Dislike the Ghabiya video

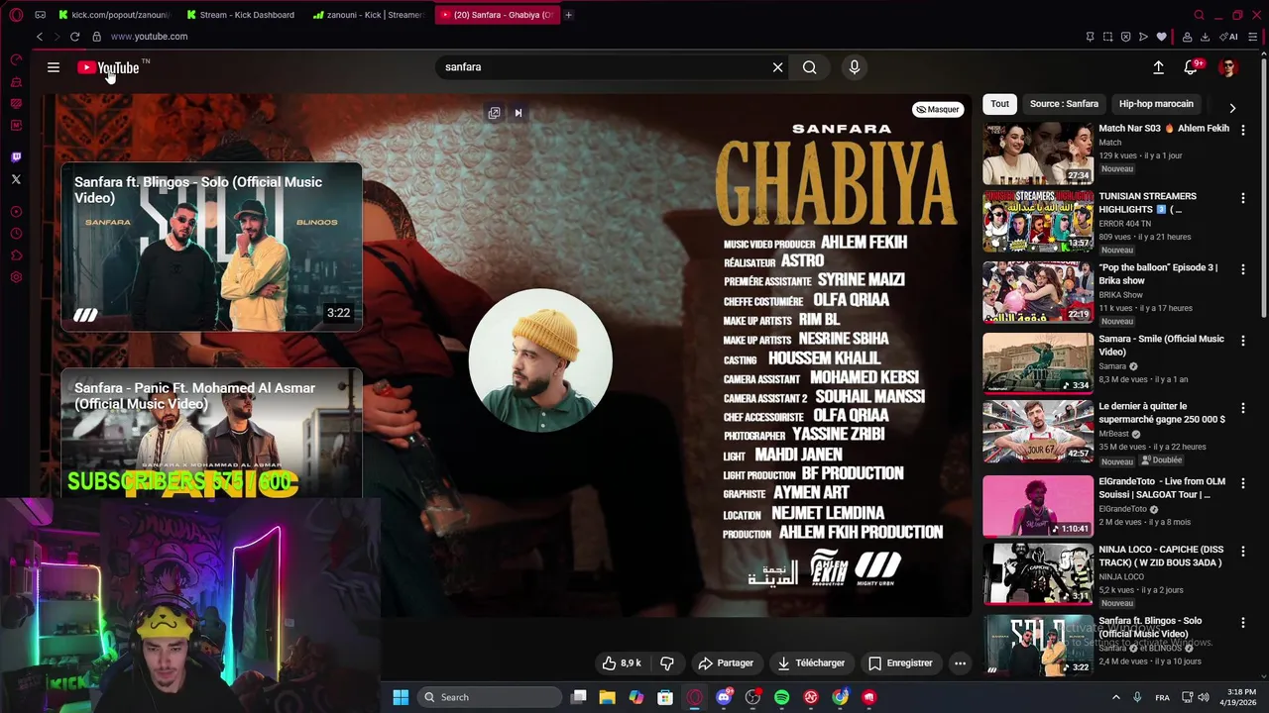(x=667, y=663)
